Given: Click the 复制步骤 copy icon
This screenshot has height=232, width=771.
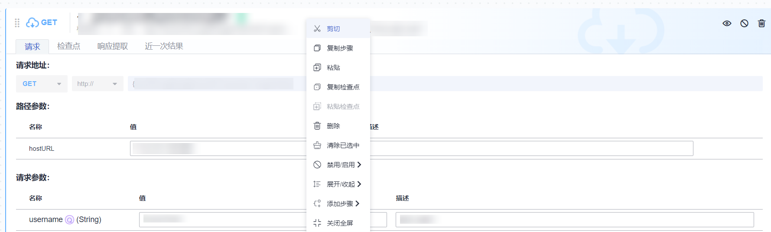Looking at the screenshot, I should pos(317,48).
